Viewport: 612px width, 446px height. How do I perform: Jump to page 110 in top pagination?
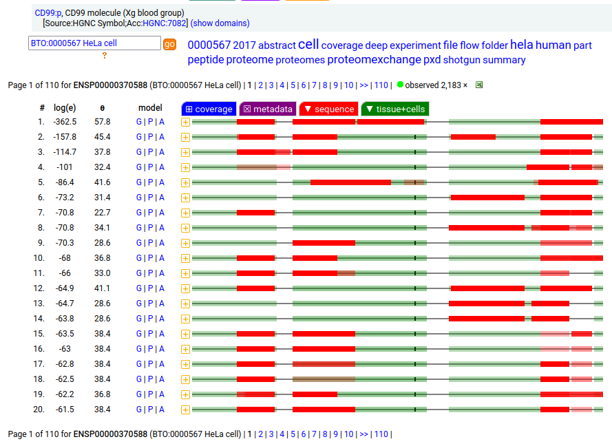tap(381, 85)
